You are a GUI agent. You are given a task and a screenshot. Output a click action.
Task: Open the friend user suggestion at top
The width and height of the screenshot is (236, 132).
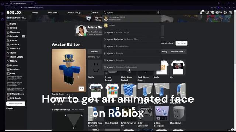(x=132, y=18)
